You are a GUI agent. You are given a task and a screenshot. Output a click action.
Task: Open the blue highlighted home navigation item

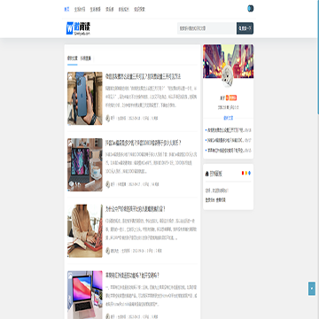[x=66, y=9]
